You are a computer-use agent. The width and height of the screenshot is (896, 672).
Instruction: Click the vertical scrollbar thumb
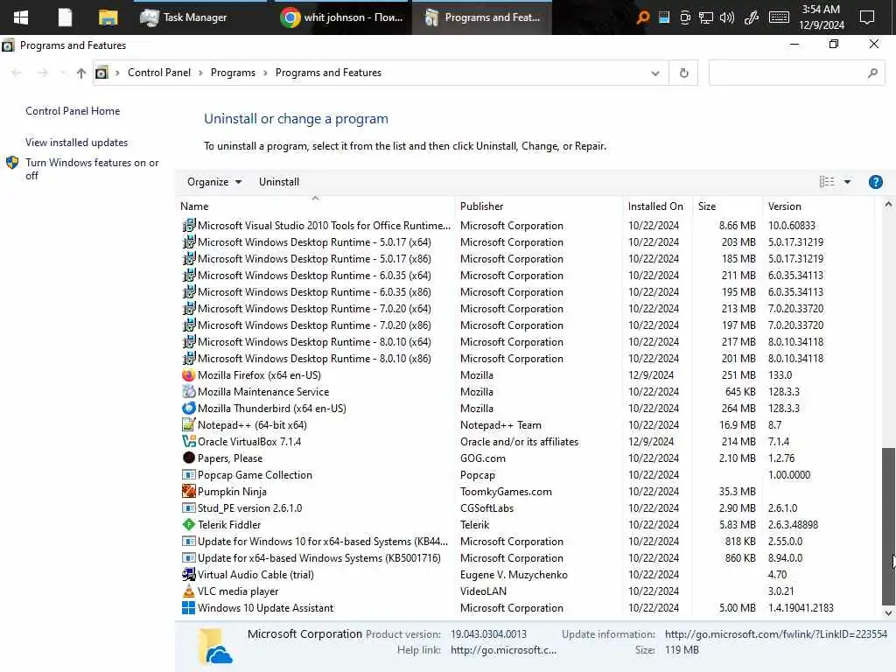(x=888, y=527)
